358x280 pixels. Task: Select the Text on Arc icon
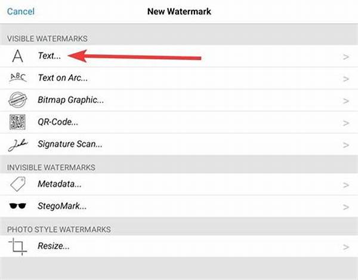[18, 78]
